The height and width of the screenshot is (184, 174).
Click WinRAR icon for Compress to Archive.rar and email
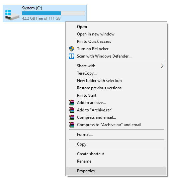point(72,125)
